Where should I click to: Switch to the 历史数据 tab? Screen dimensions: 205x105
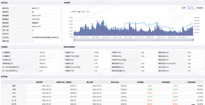(x=200, y=8)
